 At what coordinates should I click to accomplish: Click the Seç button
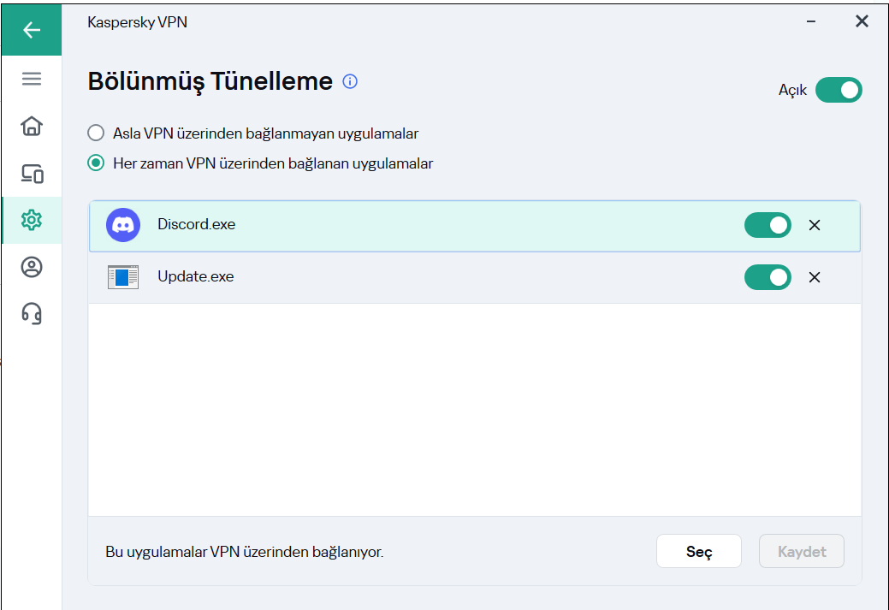point(698,552)
